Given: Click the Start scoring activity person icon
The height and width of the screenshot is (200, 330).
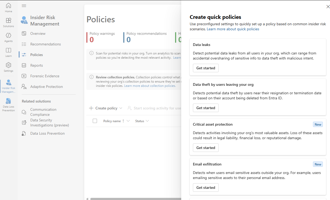Looking at the screenshot, I should click(129, 108).
